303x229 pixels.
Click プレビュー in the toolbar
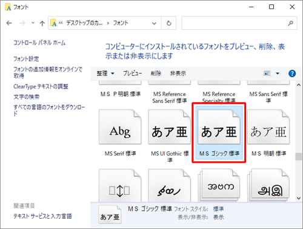[x=133, y=73]
